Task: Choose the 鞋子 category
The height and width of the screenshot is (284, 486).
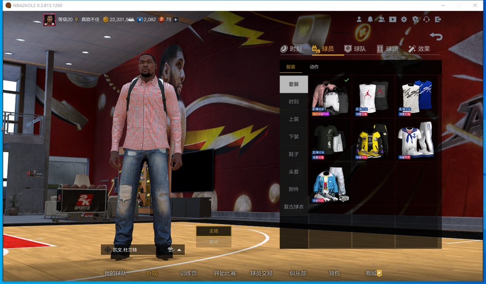Action: (294, 154)
